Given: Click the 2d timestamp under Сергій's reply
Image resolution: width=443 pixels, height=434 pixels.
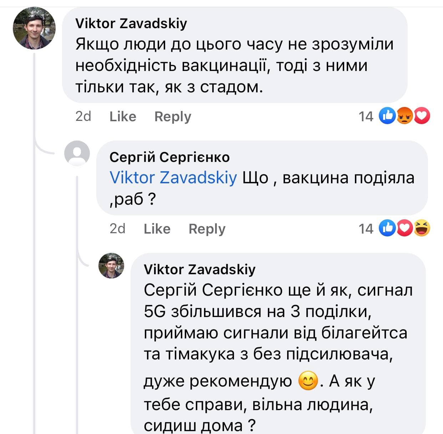Looking at the screenshot, I should [x=117, y=229].
